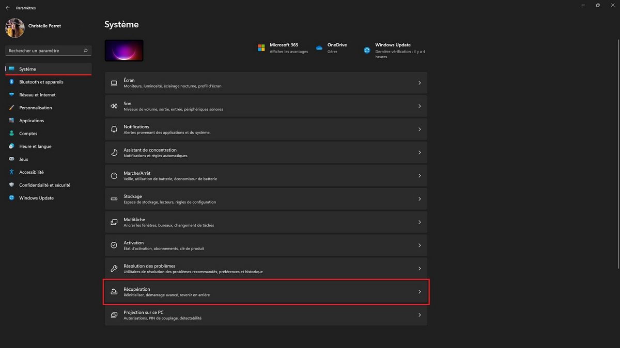The width and height of the screenshot is (620, 348).
Task: Click the Système monitor icon in the sidebar
Action: pos(11,69)
